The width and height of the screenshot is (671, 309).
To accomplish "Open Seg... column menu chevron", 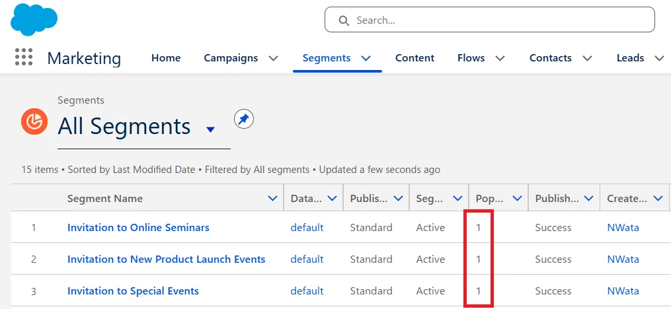I will click(x=457, y=198).
